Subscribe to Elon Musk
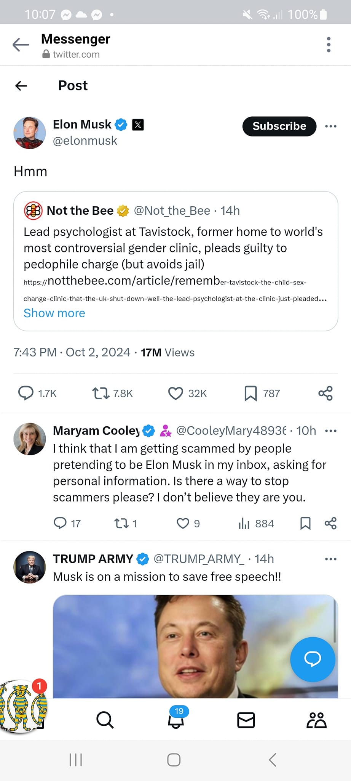Image resolution: width=351 pixels, height=781 pixels. [x=279, y=126]
